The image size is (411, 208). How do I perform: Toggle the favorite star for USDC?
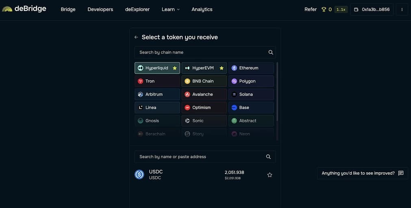(x=270, y=175)
